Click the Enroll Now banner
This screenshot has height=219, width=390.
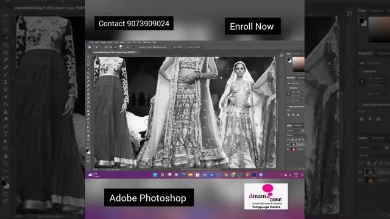253,26
